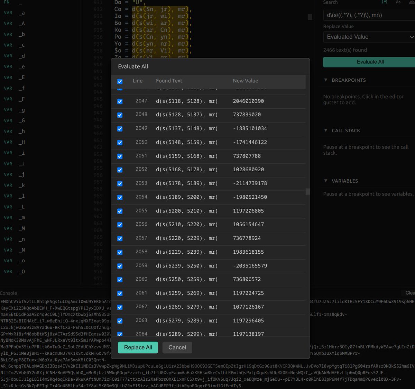Uncheck the checkbox for line 2057

tap(120, 239)
